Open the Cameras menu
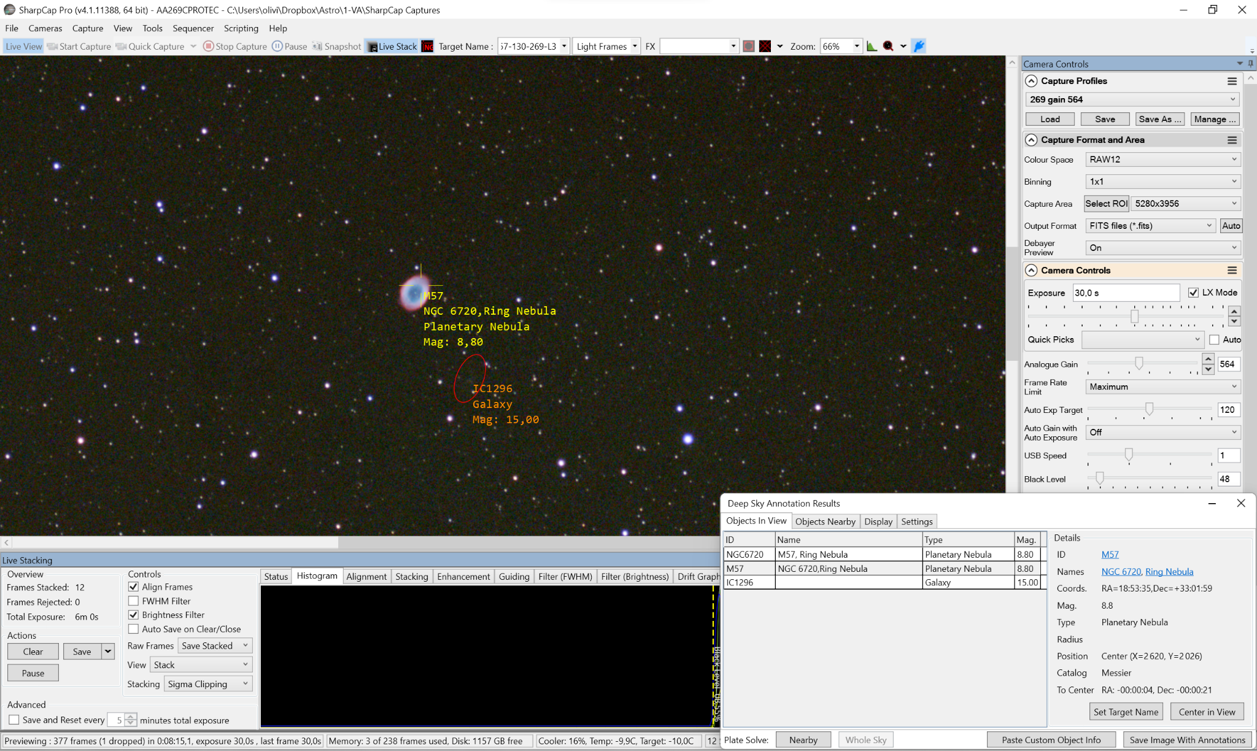This screenshot has height=751, width=1257. (x=45, y=28)
